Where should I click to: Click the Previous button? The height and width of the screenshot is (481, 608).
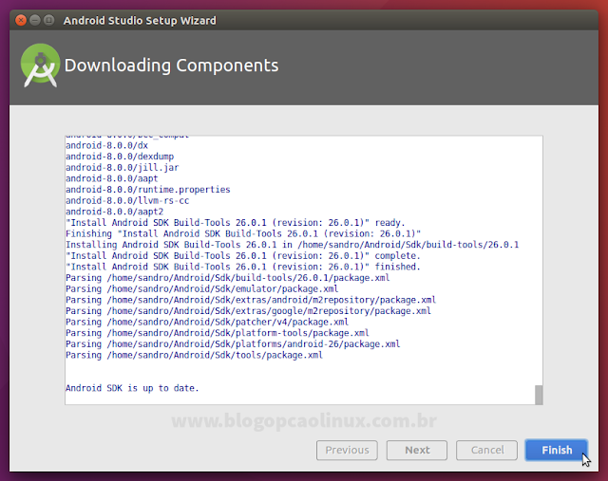tap(347, 450)
